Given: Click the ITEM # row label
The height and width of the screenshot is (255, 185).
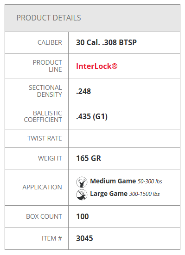Looking at the screenshot, I should click(x=52, y=238).
